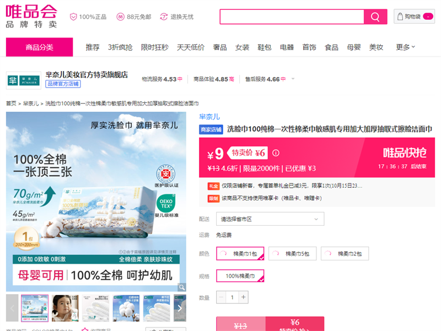441x331 pixels.
Task: Select color option 棉柔巾2包
Action: pos(345,254)
